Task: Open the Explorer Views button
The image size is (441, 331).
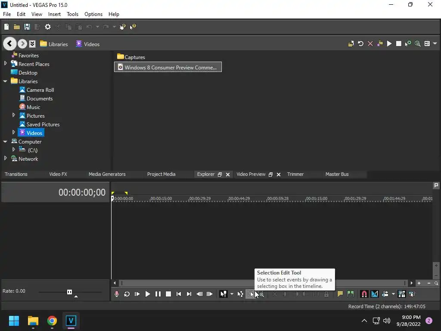Action: click(x=427, y=44)
